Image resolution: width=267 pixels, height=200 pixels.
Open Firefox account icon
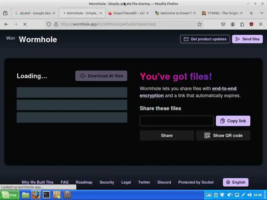[233, 24]
